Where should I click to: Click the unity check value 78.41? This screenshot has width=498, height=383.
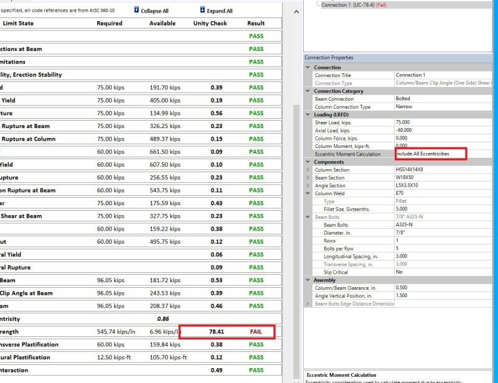[217, 331]
